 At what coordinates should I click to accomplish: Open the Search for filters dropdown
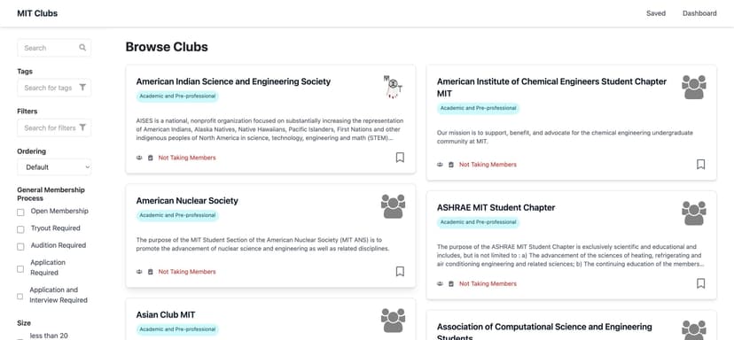point(54,127)
